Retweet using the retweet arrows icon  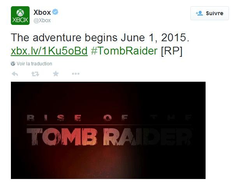tap(35, 74)
